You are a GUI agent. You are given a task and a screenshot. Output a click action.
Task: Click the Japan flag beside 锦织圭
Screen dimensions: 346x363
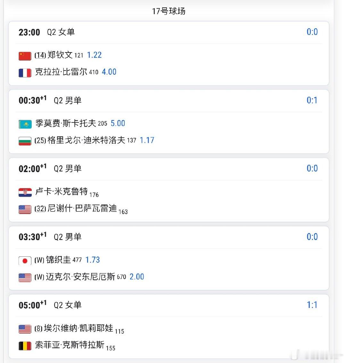(25, 261)
